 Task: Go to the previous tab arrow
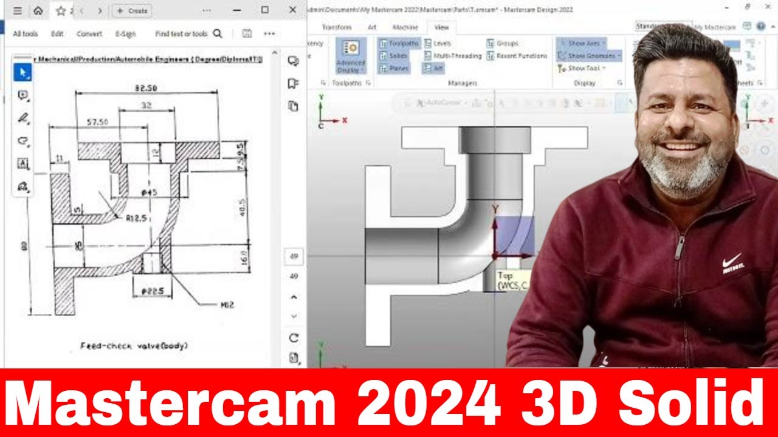click(82, 11)
